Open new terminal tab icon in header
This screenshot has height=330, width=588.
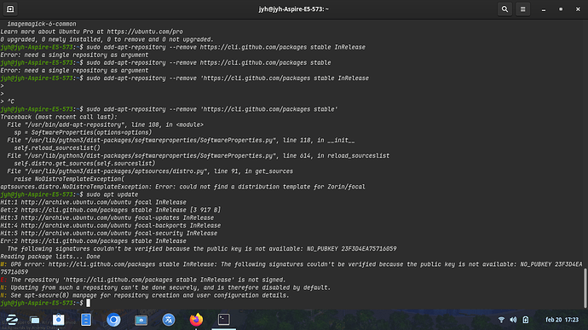[x=10, y=9]
